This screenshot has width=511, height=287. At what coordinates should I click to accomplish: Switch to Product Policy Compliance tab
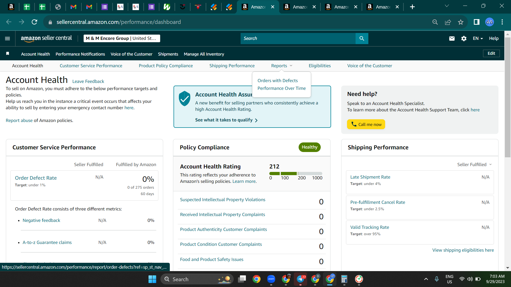click(x=166, y=66)
